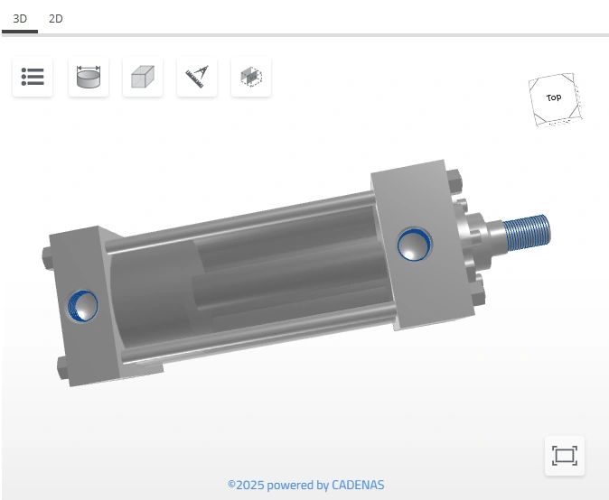Select the shaded cube render mode icon

pos(142,78)
